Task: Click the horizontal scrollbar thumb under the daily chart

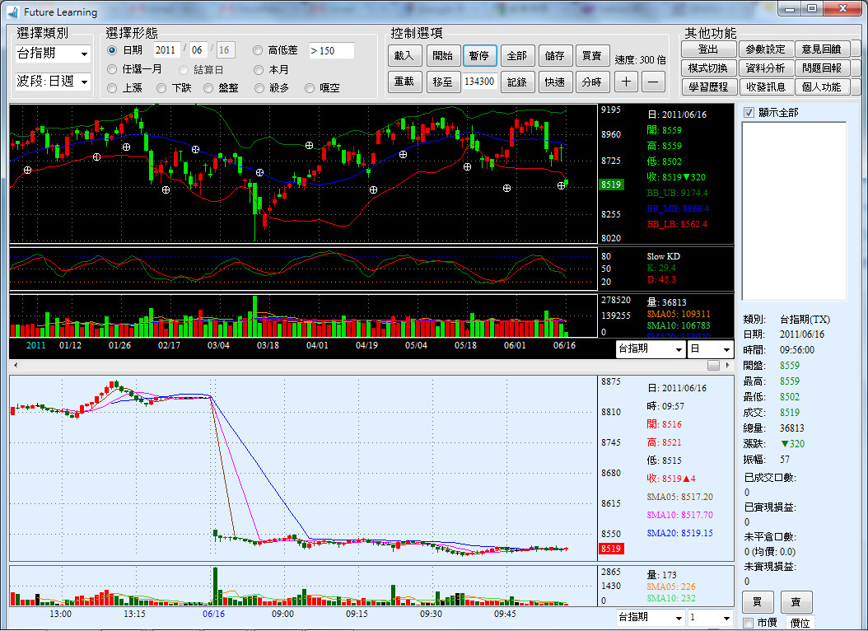Action: [x=713, y=365]
